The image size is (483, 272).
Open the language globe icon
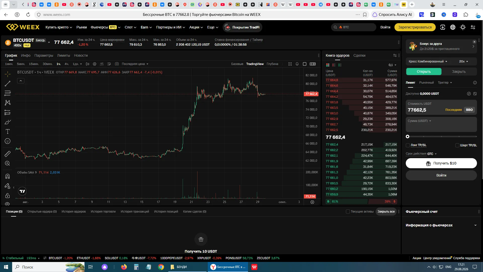453,27
